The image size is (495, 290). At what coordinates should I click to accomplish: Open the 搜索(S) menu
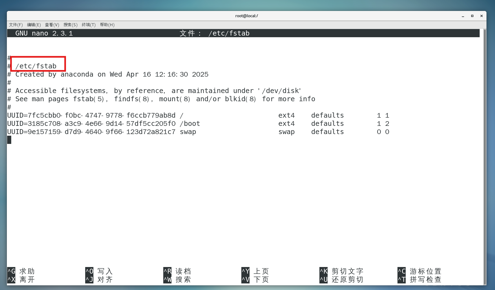pyautogui.click(x=70, y=25)
